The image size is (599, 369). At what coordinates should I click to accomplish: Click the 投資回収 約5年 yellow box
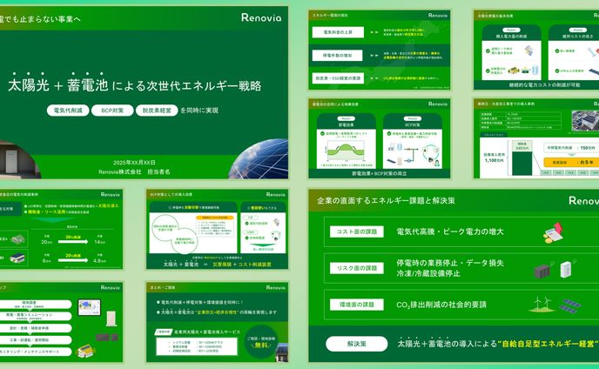(x=571, y=163)
